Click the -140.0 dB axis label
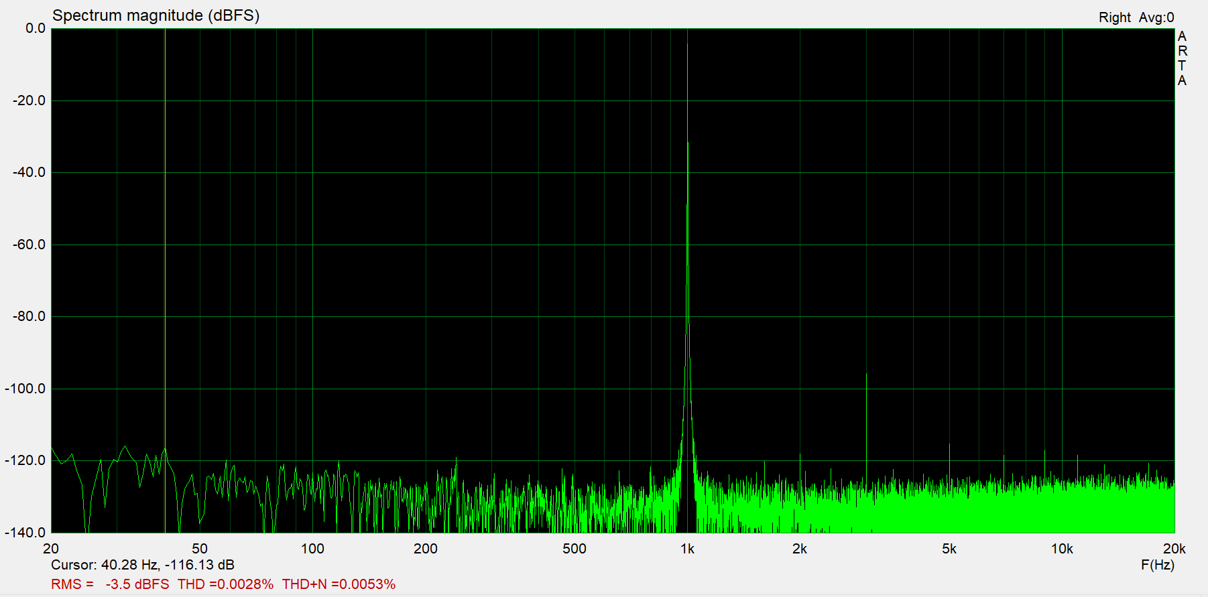The height and width of the screenshot is (597, 1208). coord(25,533)
